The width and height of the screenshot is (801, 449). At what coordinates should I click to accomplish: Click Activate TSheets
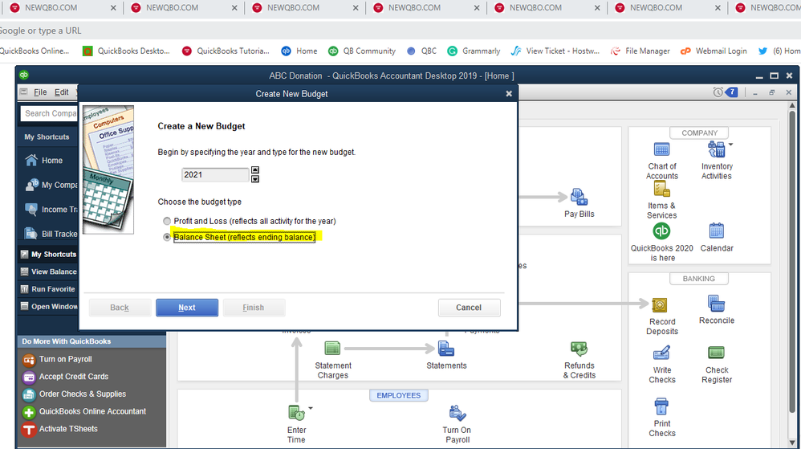68,429
